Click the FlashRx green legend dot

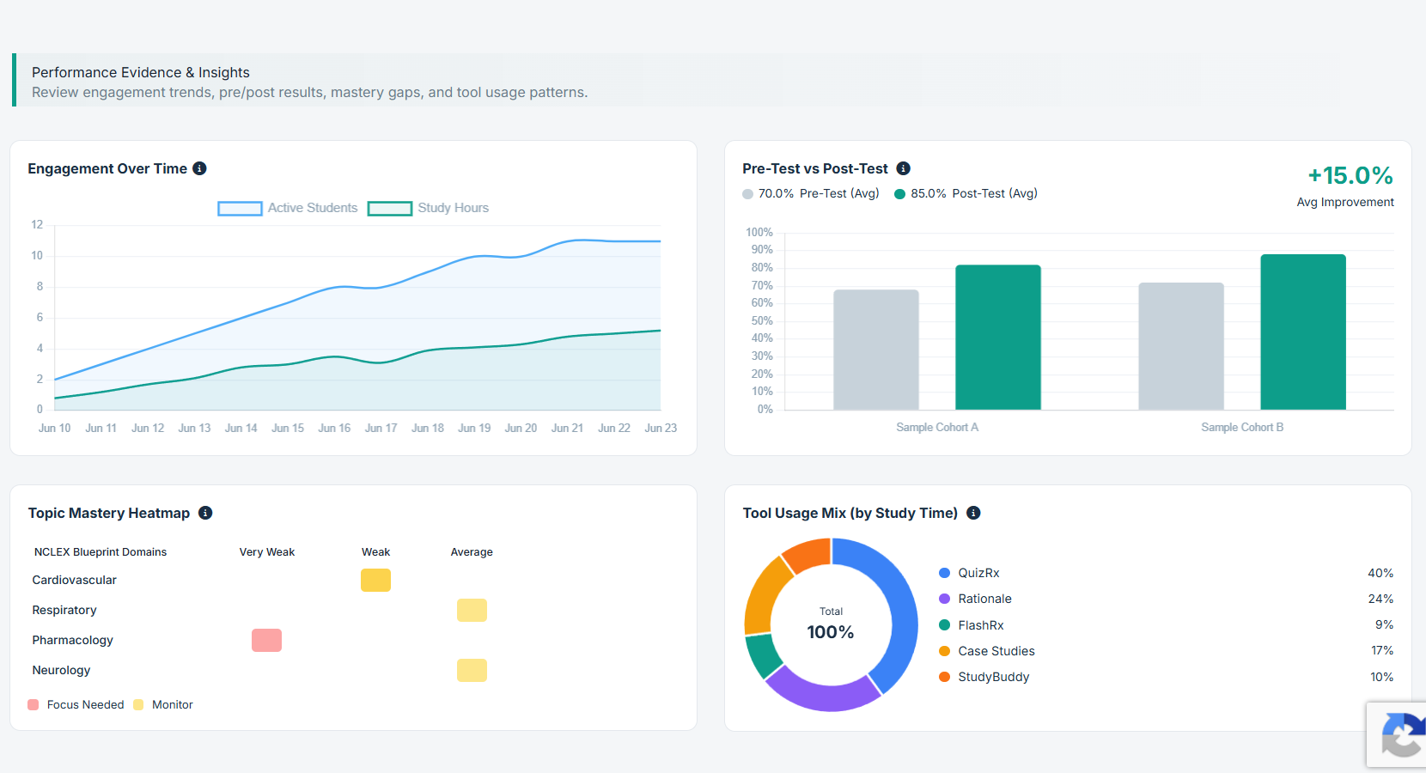944,625
